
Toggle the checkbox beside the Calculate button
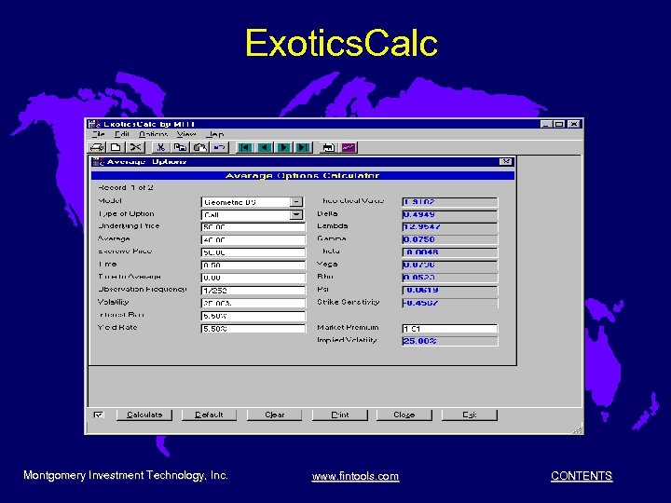coord(99,415)
